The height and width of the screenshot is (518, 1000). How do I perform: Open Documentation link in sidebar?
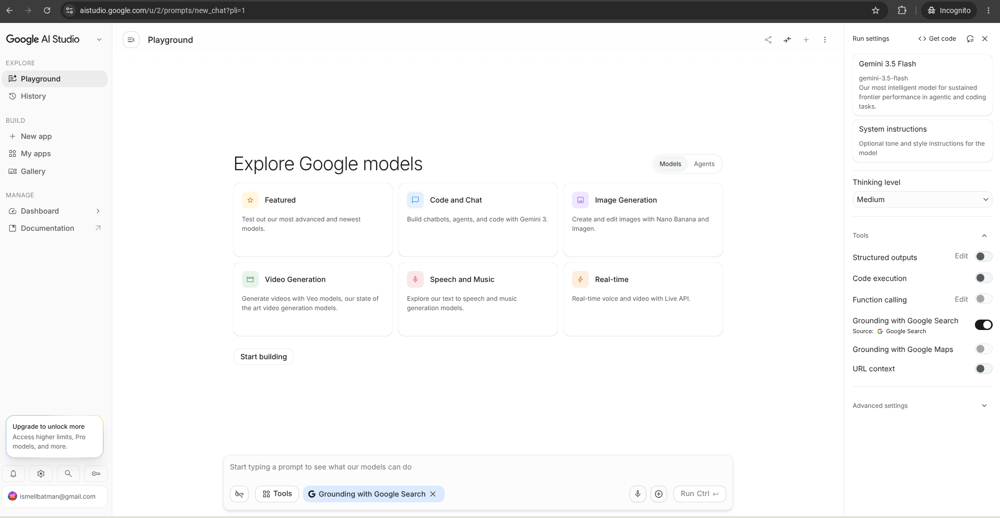(55, 228)
